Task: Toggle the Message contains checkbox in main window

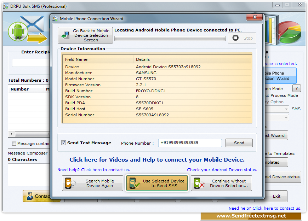Action: pos(14,144)
